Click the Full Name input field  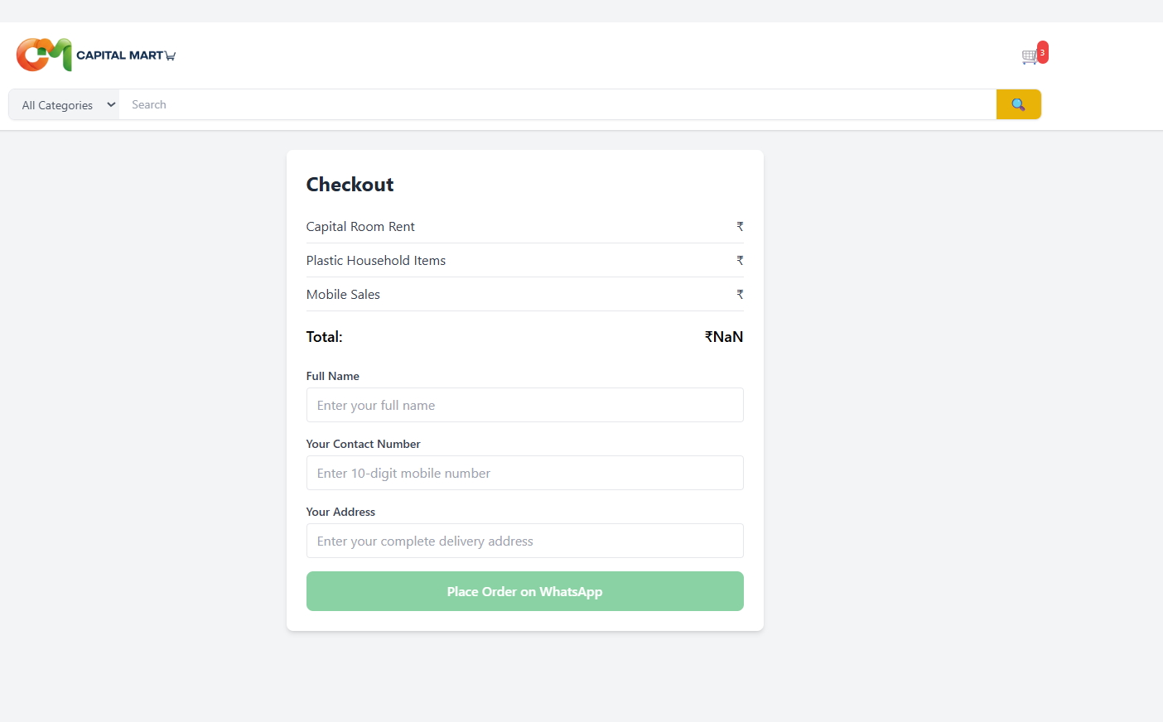[x=524, y=406]
